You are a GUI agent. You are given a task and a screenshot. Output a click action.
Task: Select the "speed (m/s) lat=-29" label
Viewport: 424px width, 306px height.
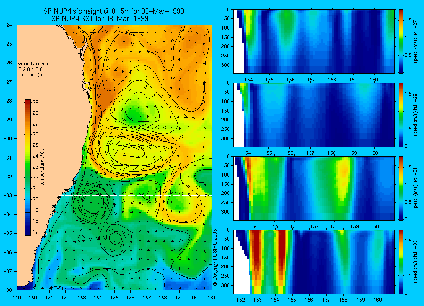coord(416,115)
